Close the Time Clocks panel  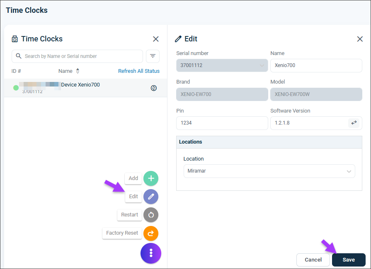(x=156, y=39)
